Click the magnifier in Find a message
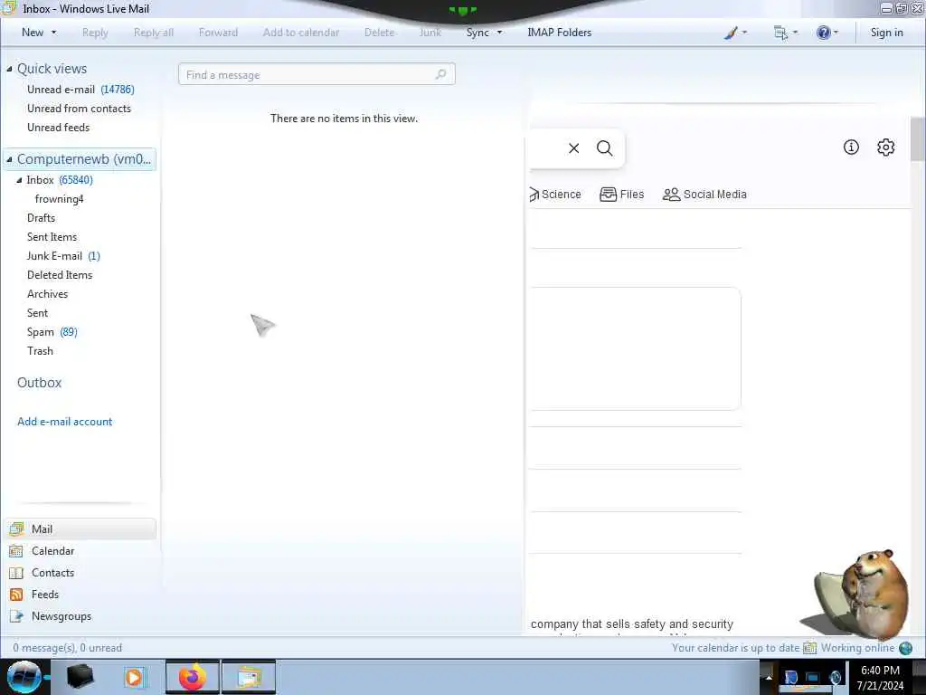 [440, 74]
